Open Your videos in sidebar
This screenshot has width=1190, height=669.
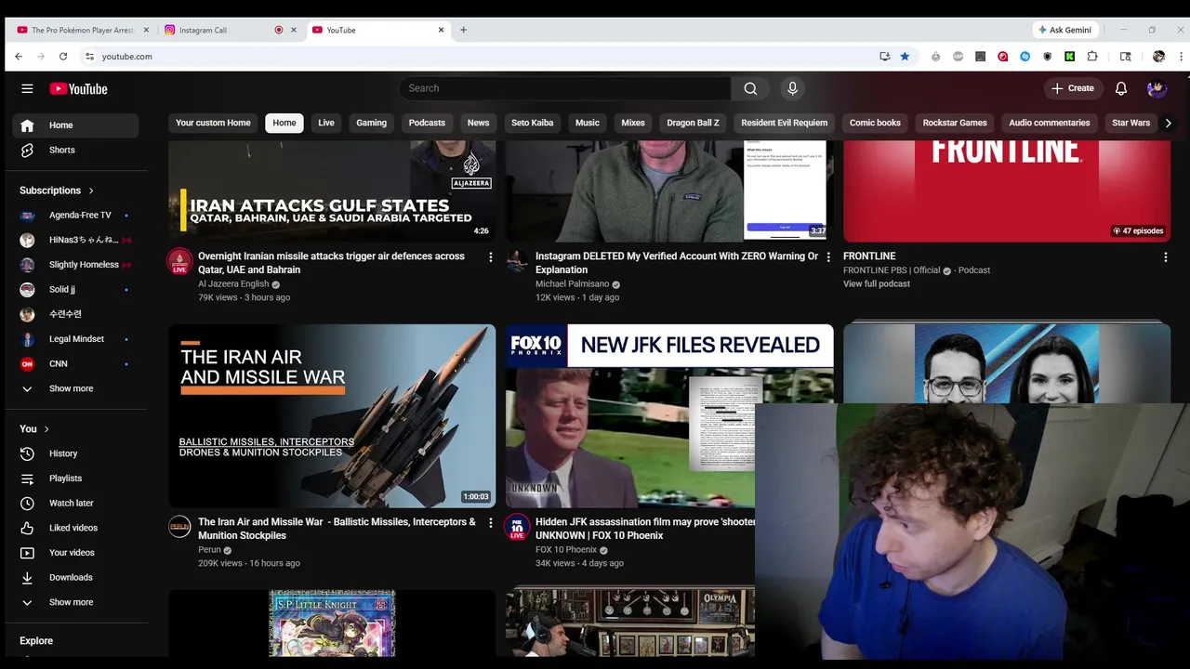point(73,553)
